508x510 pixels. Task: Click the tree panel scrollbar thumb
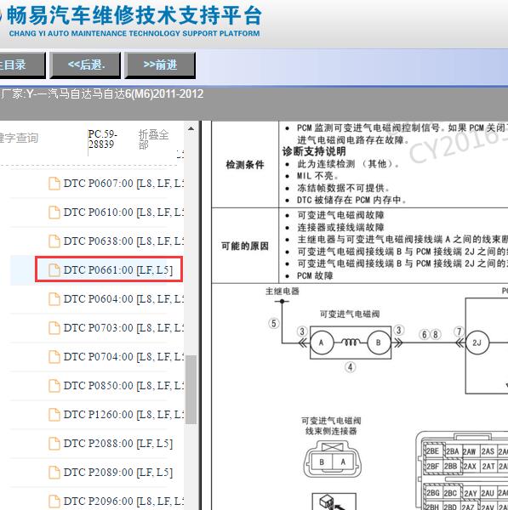(x=191, y=389)
